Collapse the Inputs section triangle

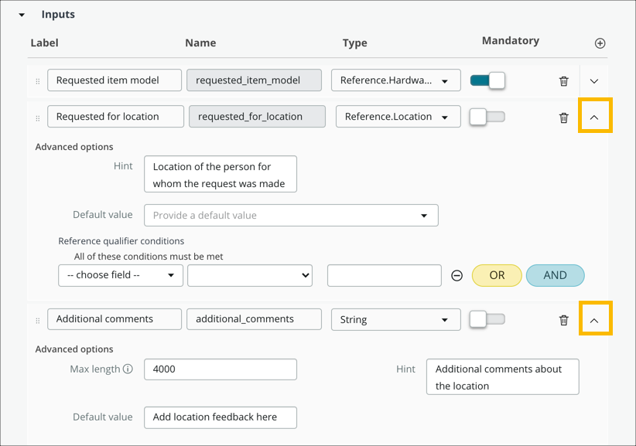pyautogui.click(x=22, y=15)
